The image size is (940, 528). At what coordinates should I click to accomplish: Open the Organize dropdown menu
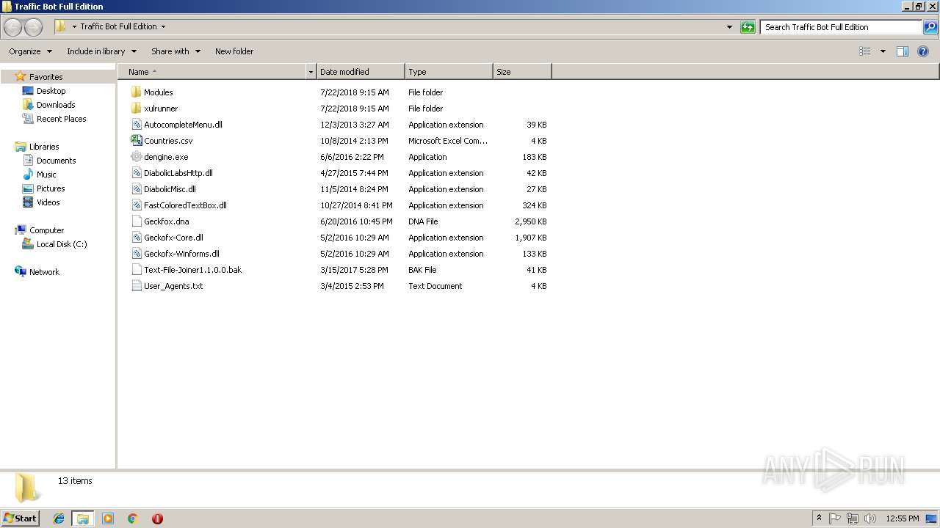(x=30, y=51)
